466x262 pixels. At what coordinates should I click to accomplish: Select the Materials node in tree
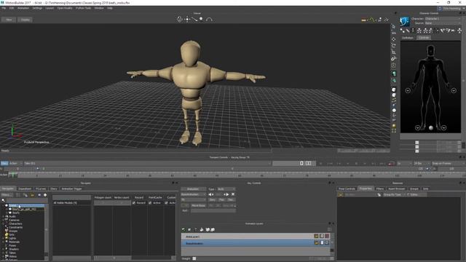coord(15,242)
